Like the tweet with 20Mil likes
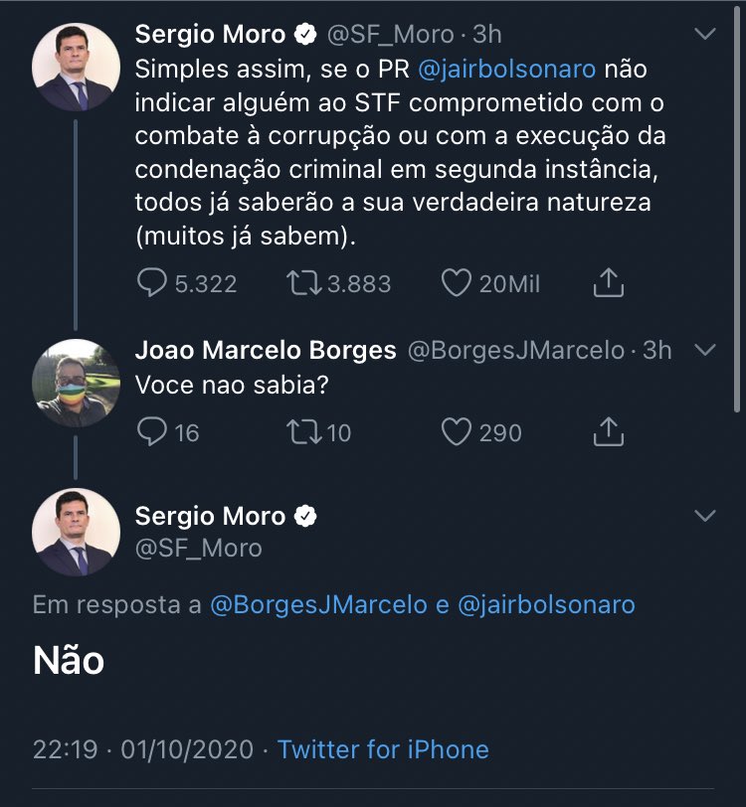The width and height of the screenshot is (746, 807). click(456, 284)
